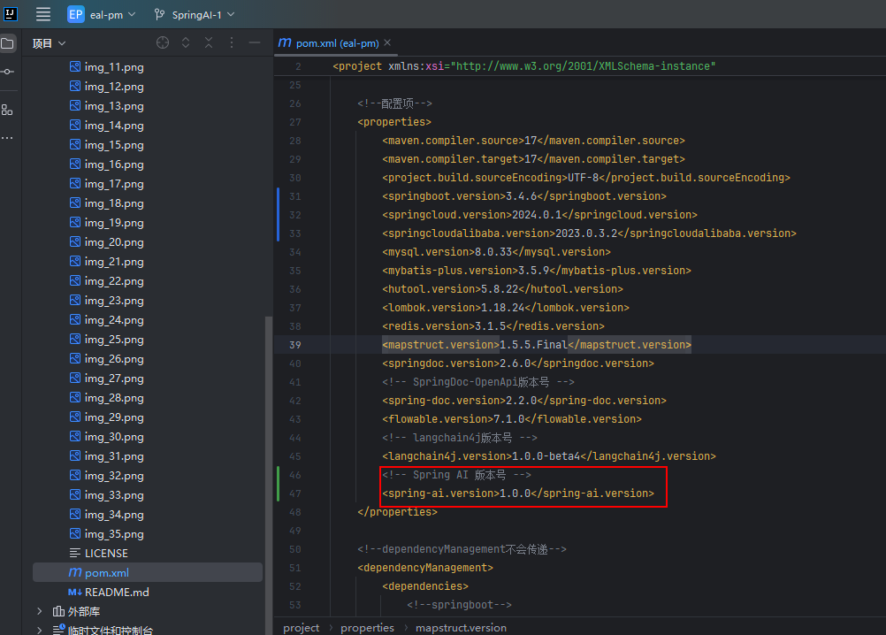The height and width of the screenshot is (635, 886).
Task: Click the flowable.version 7.1.0 line
Action: coord(512,419)
